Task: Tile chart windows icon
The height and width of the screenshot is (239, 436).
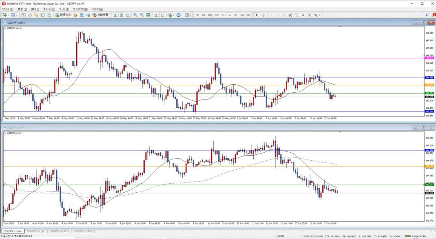Action: coord(148,15)
